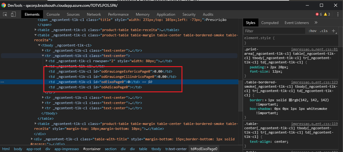Expand the product-table table-receita node
343x152 pixels.
tap(36, 30)
